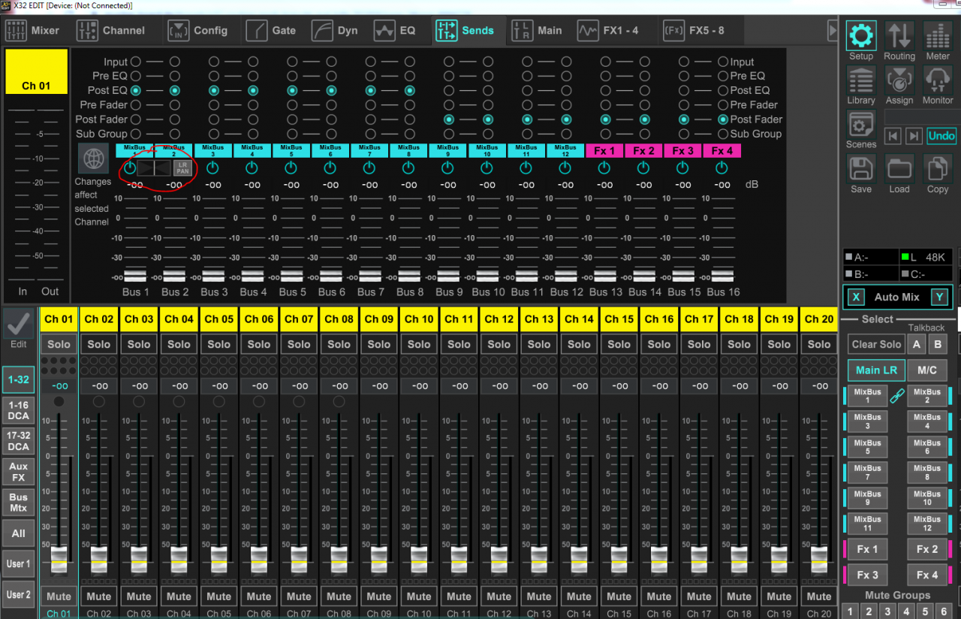Viewport: 961px width, 619px height.
Task: Switch to the Dyn tab
Action: click(x=336, y=31)
